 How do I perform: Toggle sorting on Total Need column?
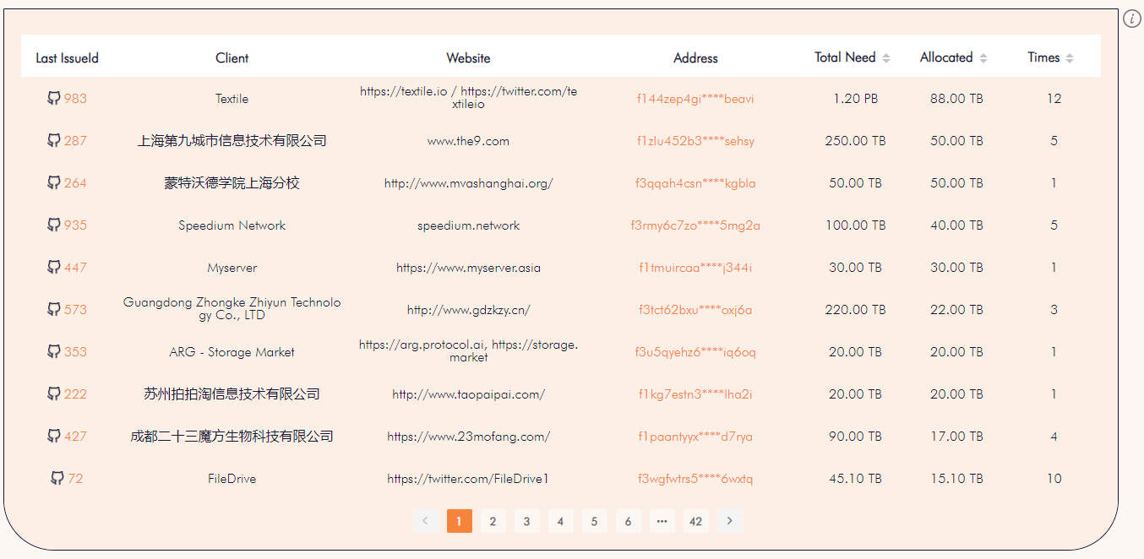885,57
